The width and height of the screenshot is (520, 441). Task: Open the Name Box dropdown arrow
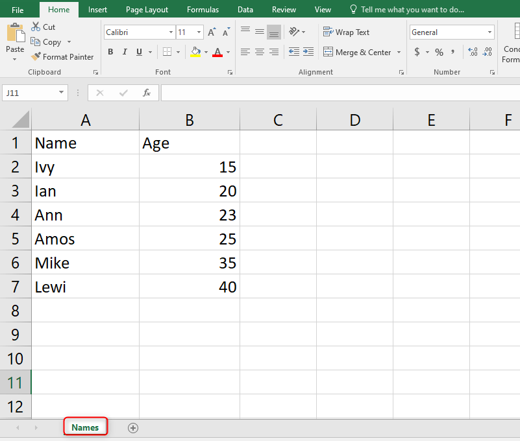tap(62, 92)
